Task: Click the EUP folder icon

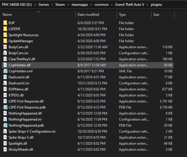Action: pyautogui.click(x=5, y=23)
